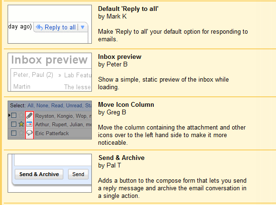The height and width of the screenshot is (205, 276).
Task: Check the checkbox for Arthur, Rupert message
Action: click(x=14, y=124)
